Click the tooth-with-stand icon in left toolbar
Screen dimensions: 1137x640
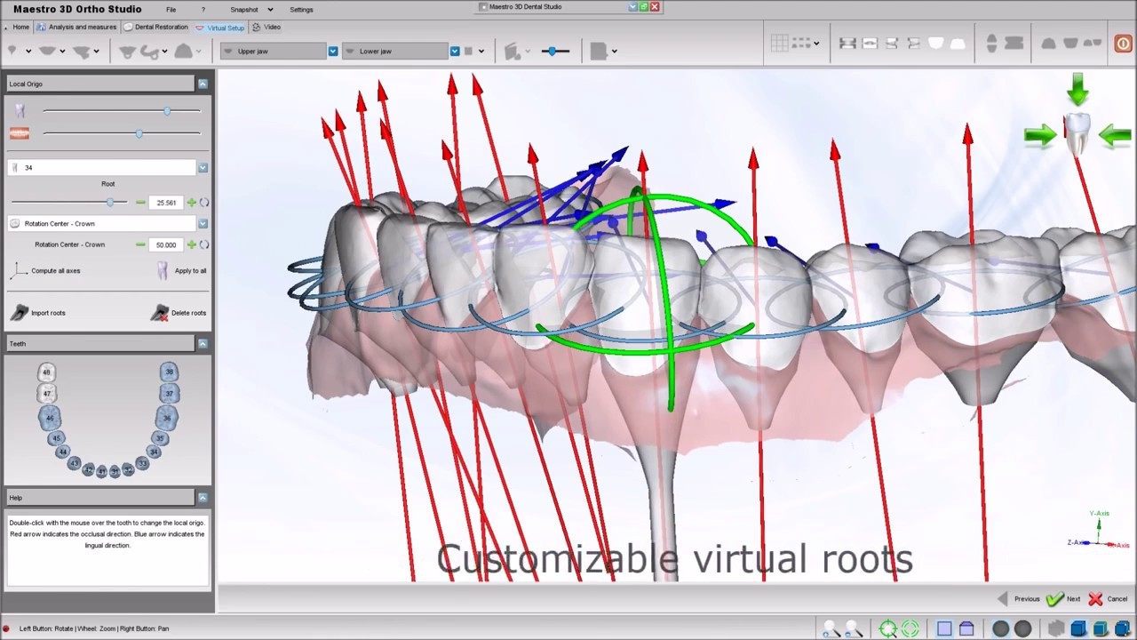[127, 52]
